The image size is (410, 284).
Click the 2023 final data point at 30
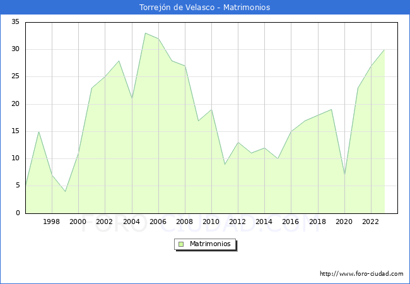(384, 50)
